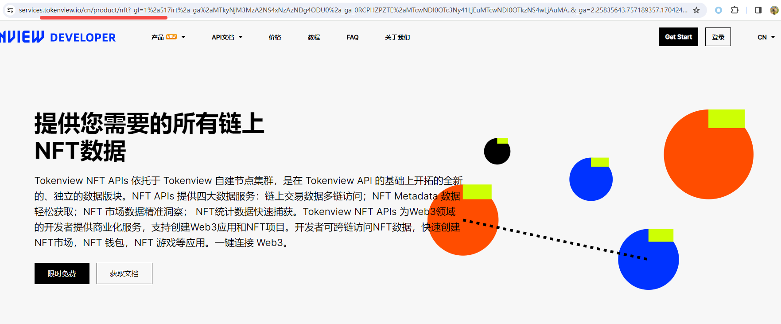Bookmark this page with the star icon
This screenshot has height=324, width=781.
[x=696, y=10]
